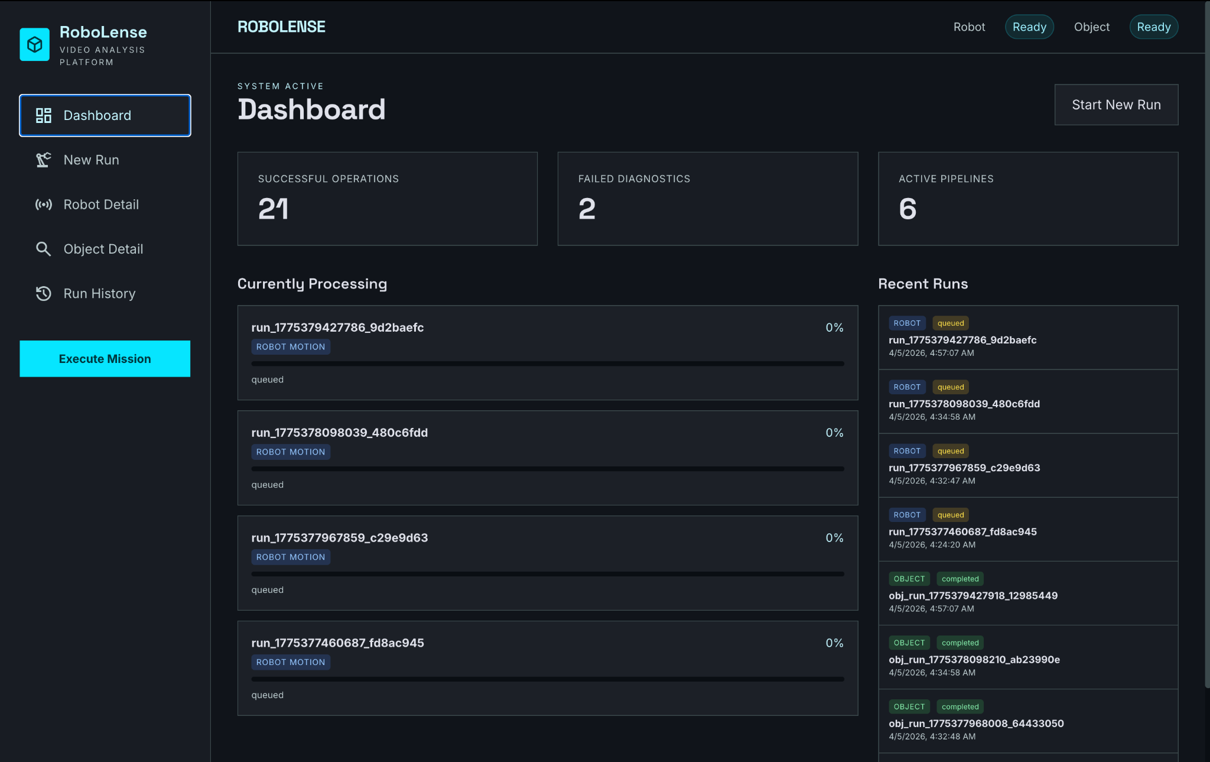Click the Successful Operations stat card
This screenshot has width=1210, height=762.
point(387,199)
